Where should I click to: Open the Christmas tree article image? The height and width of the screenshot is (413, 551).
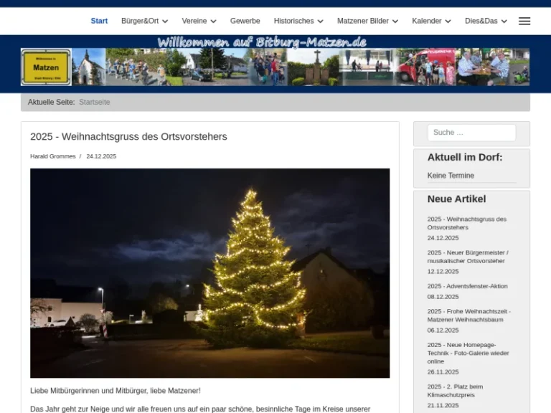click(209, 272)
